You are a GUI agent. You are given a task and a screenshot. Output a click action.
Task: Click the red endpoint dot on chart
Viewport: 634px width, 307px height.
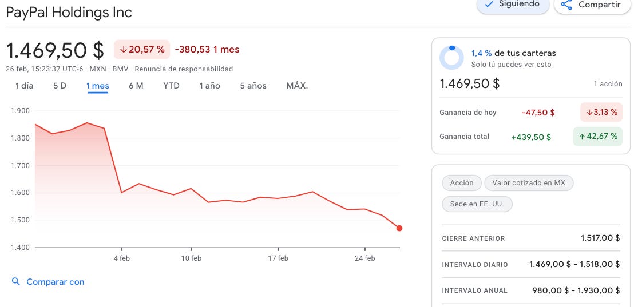click(x=399, y=228)
